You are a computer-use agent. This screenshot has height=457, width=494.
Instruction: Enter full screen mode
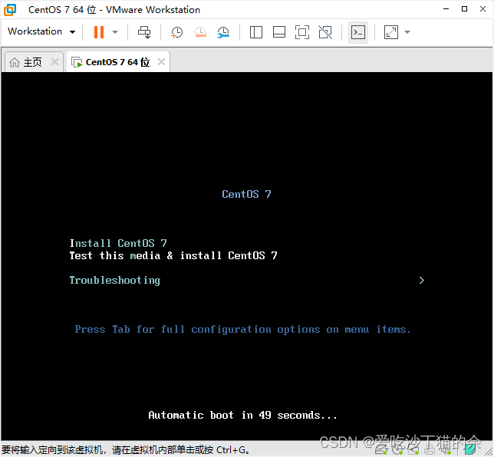tap(302, 32)
